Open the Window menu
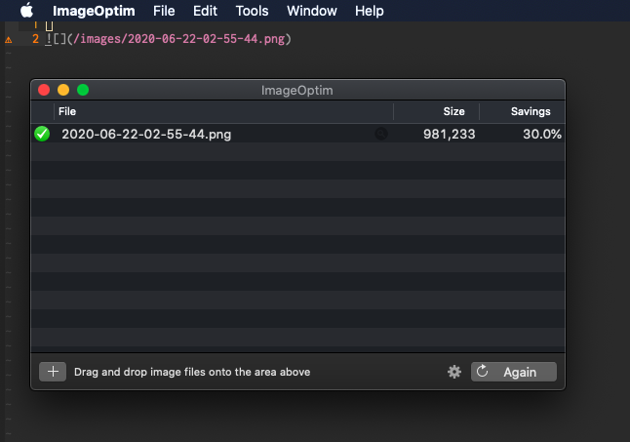Viewport: 630px width, 442px height. (312, 12)
